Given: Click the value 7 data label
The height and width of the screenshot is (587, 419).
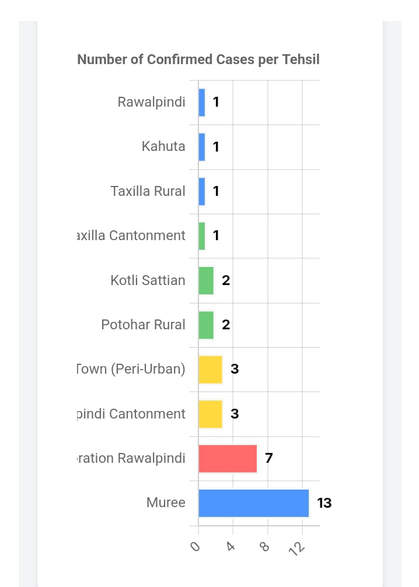Looking at the screenshot, I should (x=268, y=458).
